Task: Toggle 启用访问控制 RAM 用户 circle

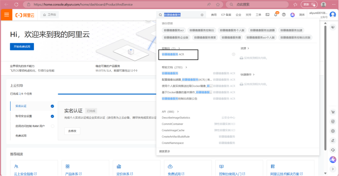Action: click(52, 126)
